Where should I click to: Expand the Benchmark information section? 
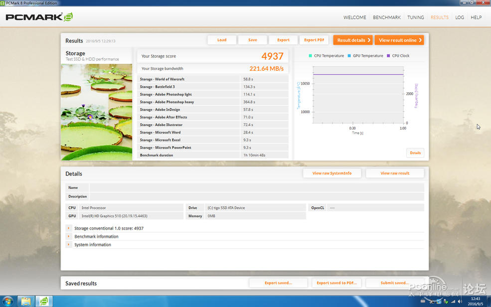(69, 237)
